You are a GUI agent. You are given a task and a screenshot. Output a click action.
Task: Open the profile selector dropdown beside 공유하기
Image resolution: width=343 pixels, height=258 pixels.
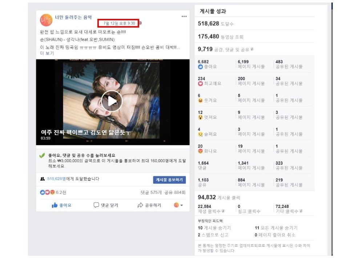[x=178, y=205]
